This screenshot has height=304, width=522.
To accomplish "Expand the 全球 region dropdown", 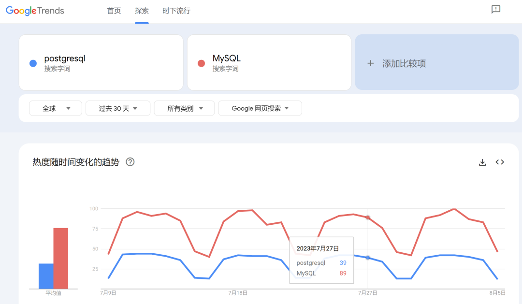I will 56,108.
